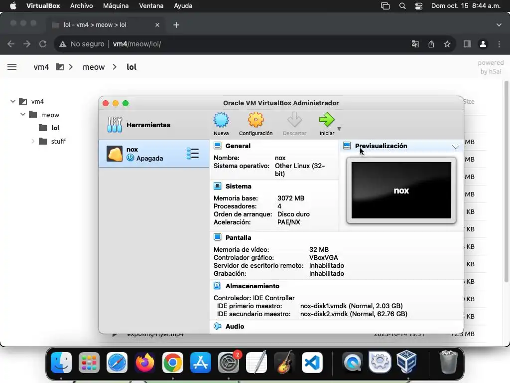Collapse the vm4 tree folder
Screen dimensions: 510x383
[12, 101]
